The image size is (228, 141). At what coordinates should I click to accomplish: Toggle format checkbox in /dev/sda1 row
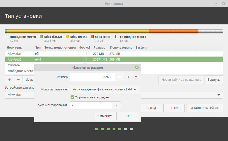[85, 54]
